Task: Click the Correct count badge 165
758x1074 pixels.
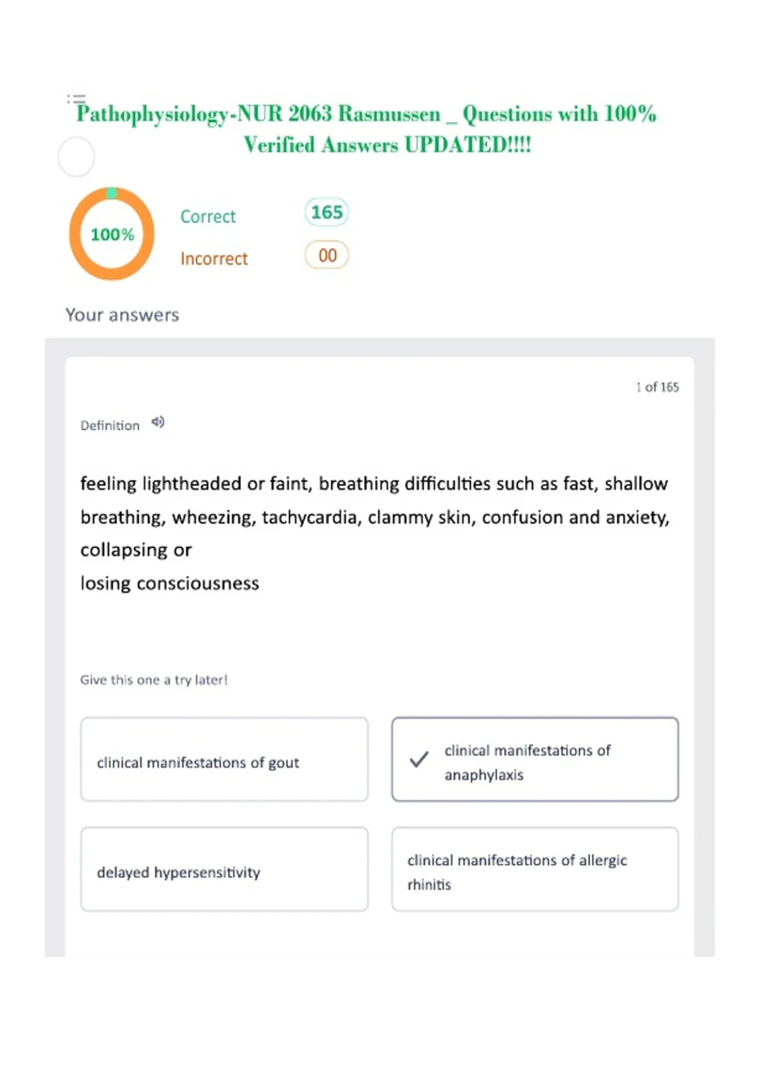Action: [x=327, y=212]
